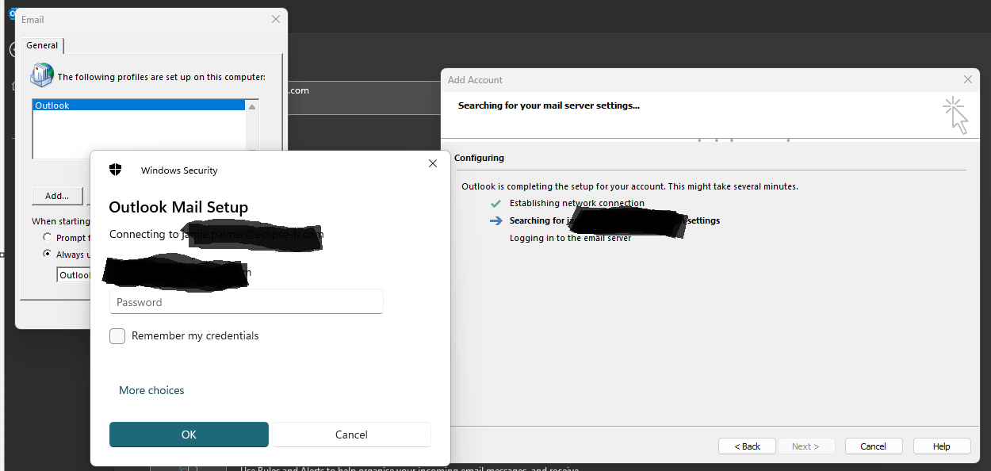
Task: Click the Help button in Add Account
Action: [942, 446]
